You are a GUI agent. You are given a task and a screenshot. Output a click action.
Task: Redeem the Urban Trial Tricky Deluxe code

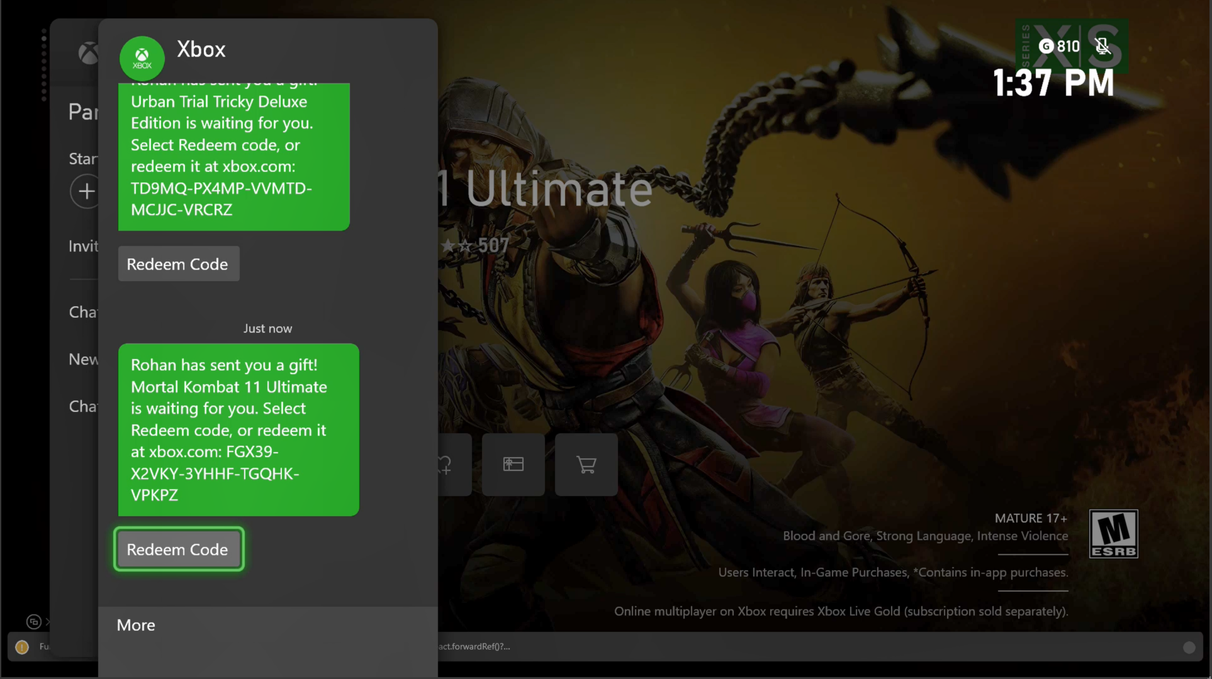tap(179, 263)
